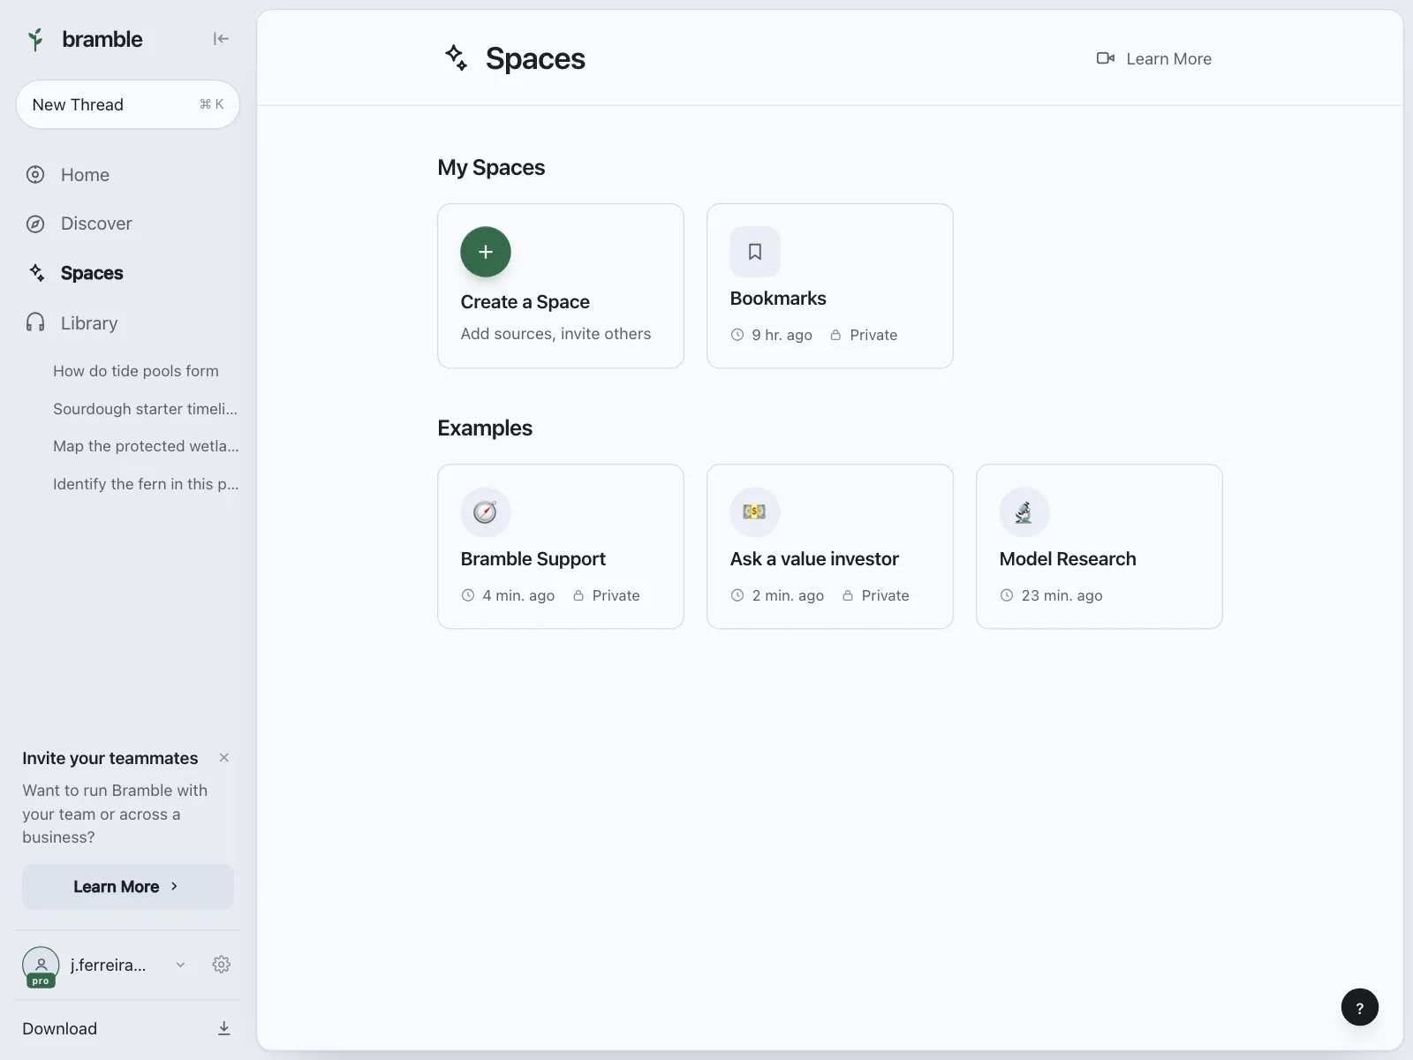Open settings via the gear icon
Viewport: 1413px width, 1060px height.
coord(222,965)
